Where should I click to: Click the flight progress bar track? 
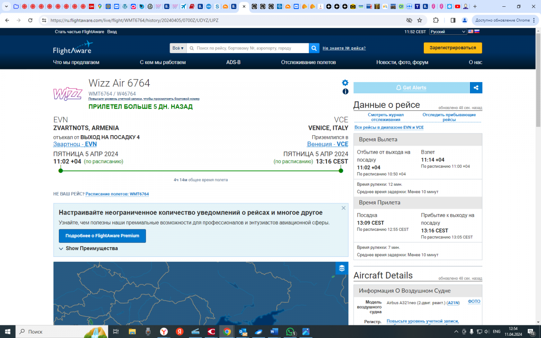(x=201, y=171)
